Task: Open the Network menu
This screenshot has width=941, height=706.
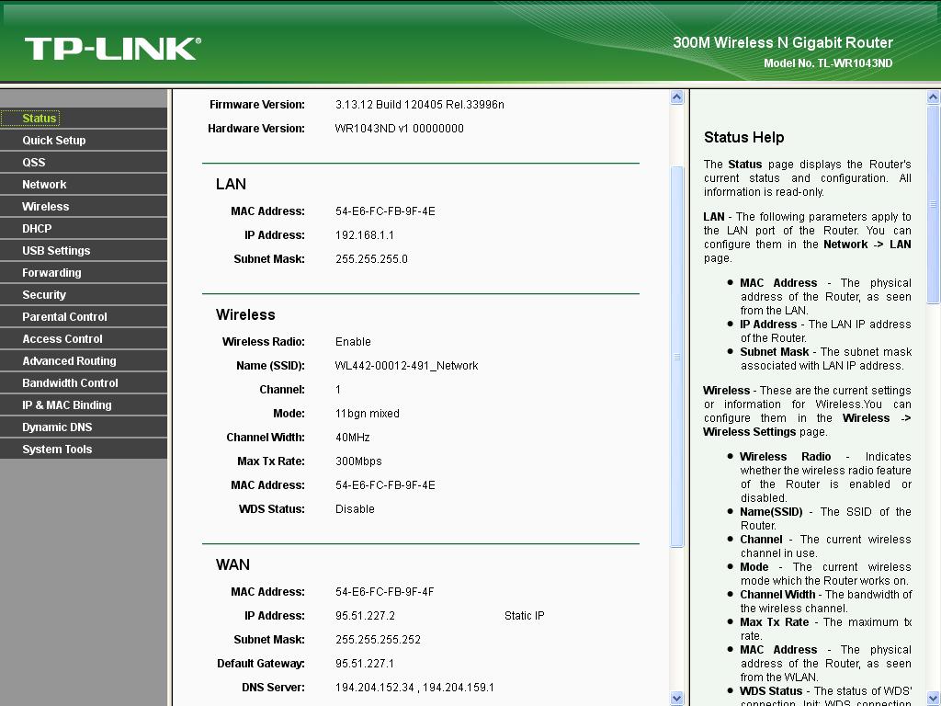Action: pos(44,184)
